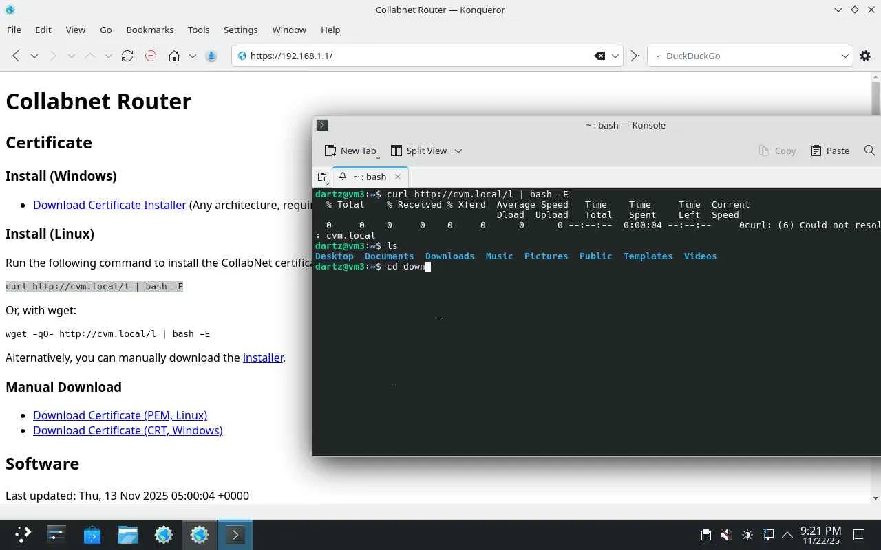
Task: Click the wget command line on the page
Action: click(108, 334)
